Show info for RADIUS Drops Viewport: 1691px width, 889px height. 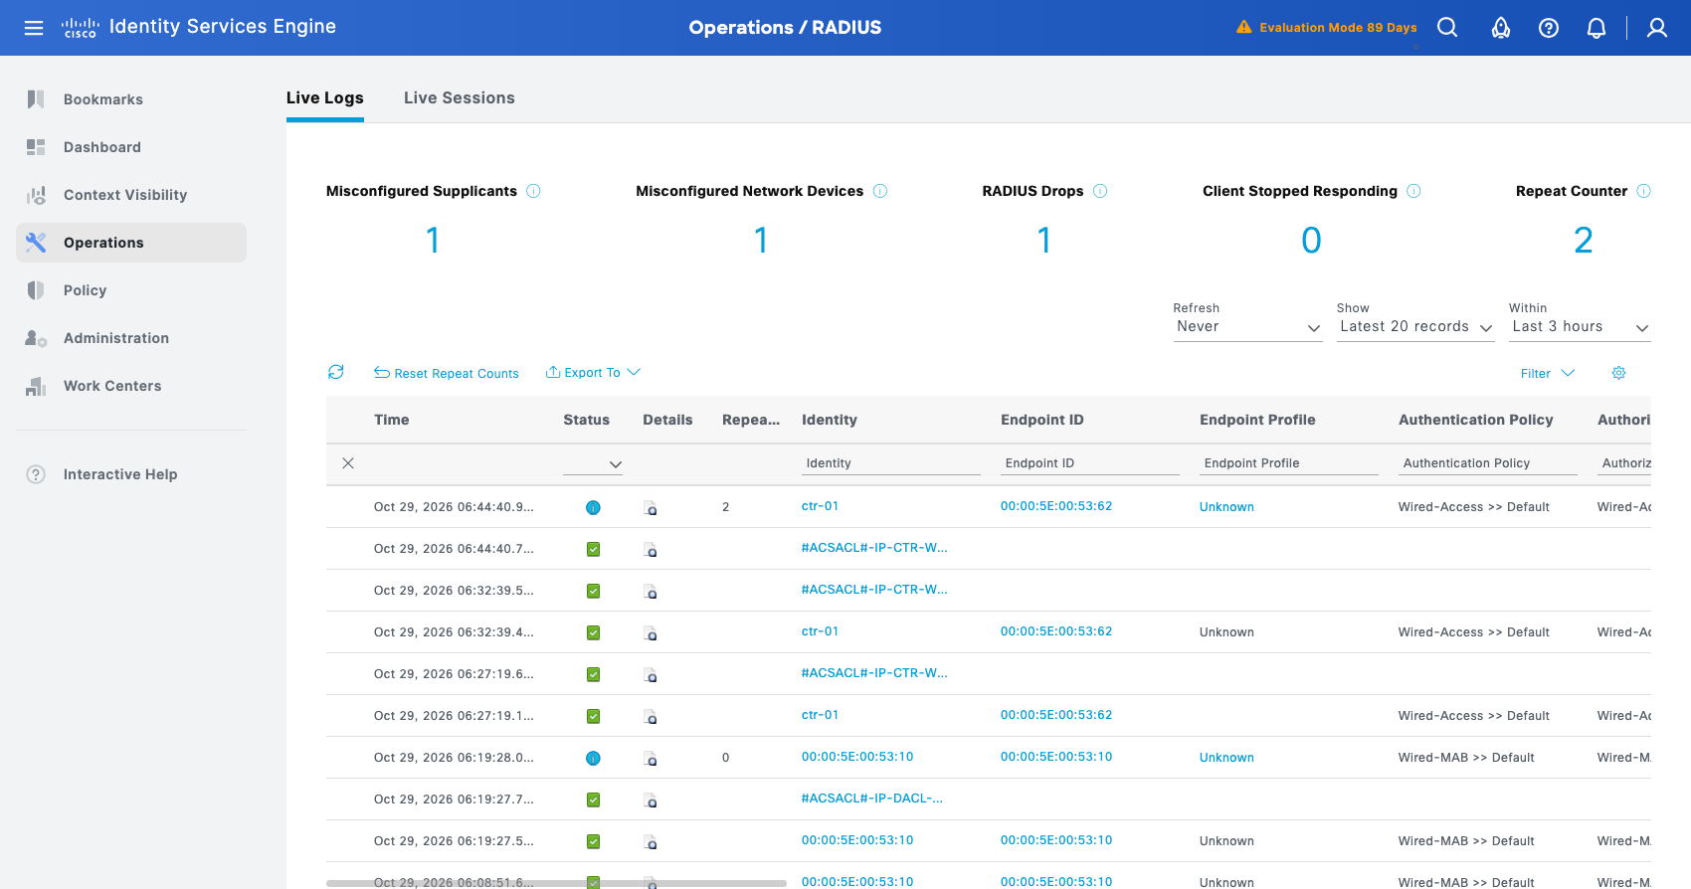tap(1100, 191)
